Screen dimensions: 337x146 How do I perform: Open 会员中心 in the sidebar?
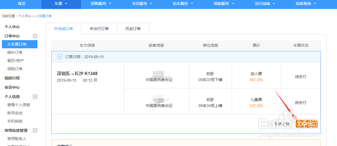pyautogui.click(x=12, y=88)
